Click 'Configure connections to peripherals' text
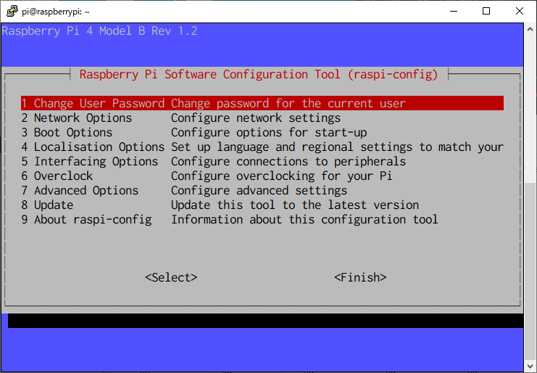 288,162
